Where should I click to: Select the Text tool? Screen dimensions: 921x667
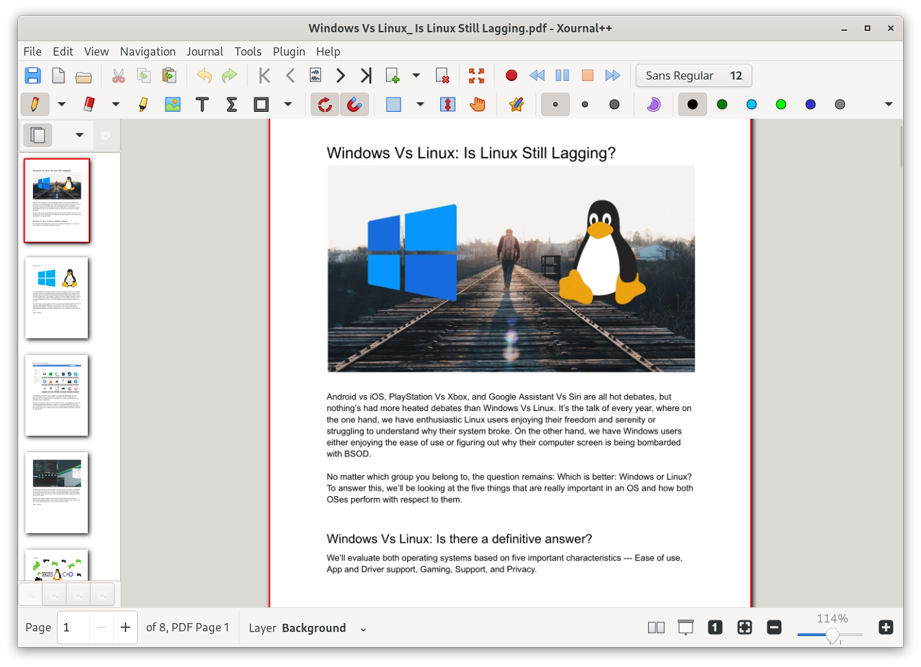(x=202, y=104)
